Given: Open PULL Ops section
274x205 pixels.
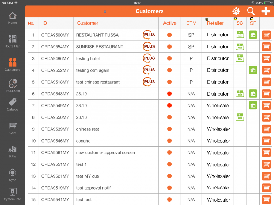Looking at the screenshot, I should 13,86.
